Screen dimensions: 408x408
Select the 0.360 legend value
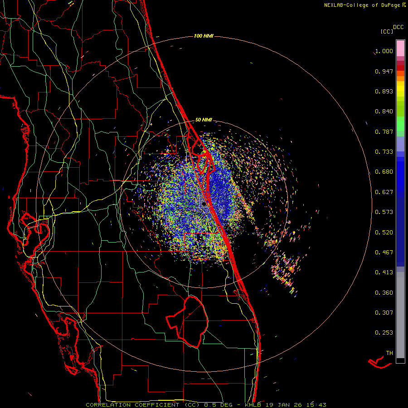(x=384, y=293)
